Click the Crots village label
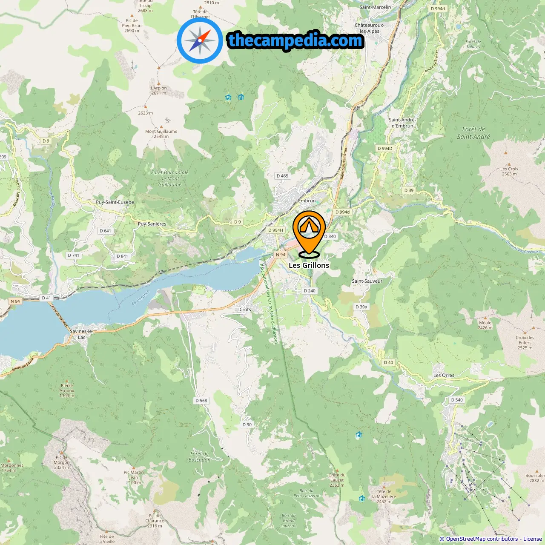Screen dimensions: 545x545 (x=245, y=310)
